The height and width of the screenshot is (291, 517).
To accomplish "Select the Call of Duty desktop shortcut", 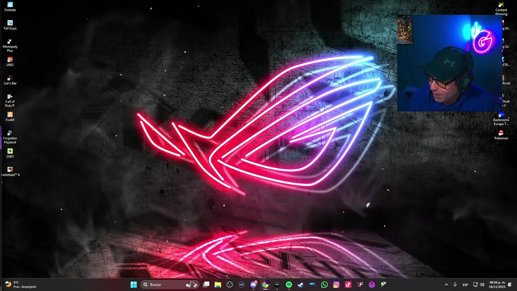I will pyautogui.click(x=10, y=100).
